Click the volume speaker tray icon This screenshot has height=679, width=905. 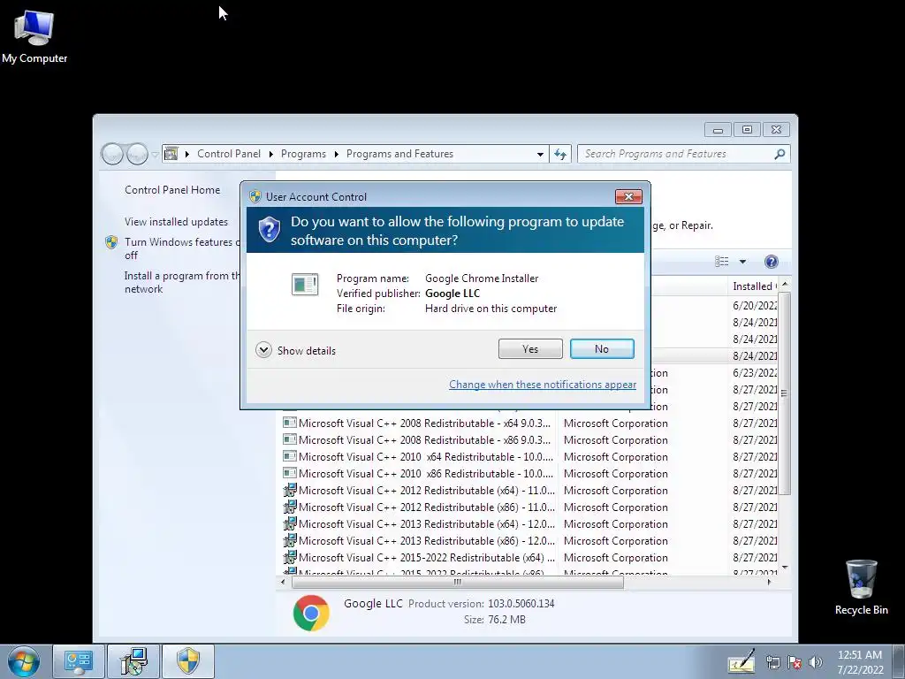[x=816, y=663]
